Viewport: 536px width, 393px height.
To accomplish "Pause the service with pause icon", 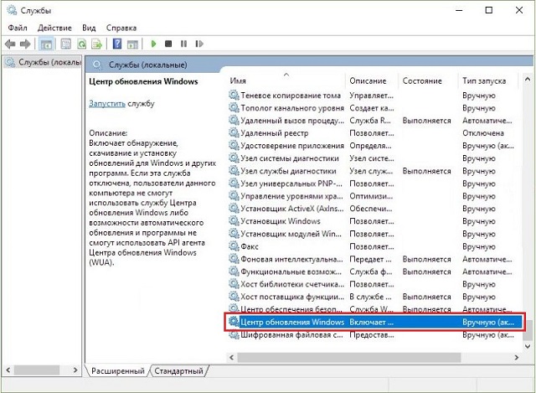I will point(183,44).
